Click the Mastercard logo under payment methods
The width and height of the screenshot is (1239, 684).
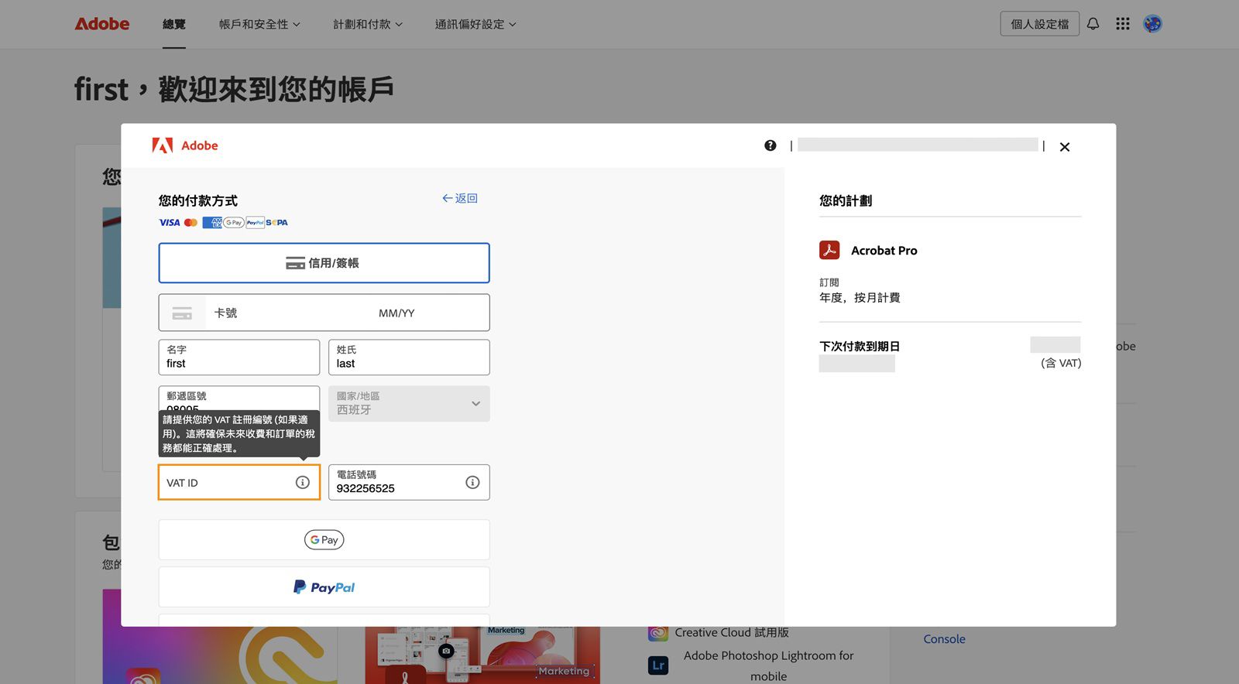[190, 223]
